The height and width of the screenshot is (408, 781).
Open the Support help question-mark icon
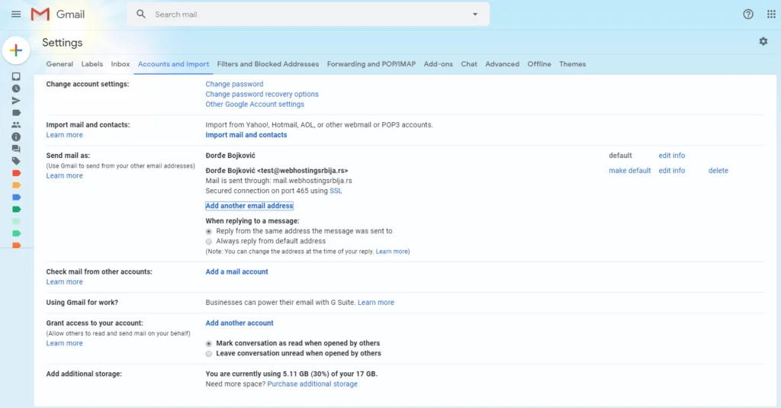pyautogui.click(x=748, y=14)
